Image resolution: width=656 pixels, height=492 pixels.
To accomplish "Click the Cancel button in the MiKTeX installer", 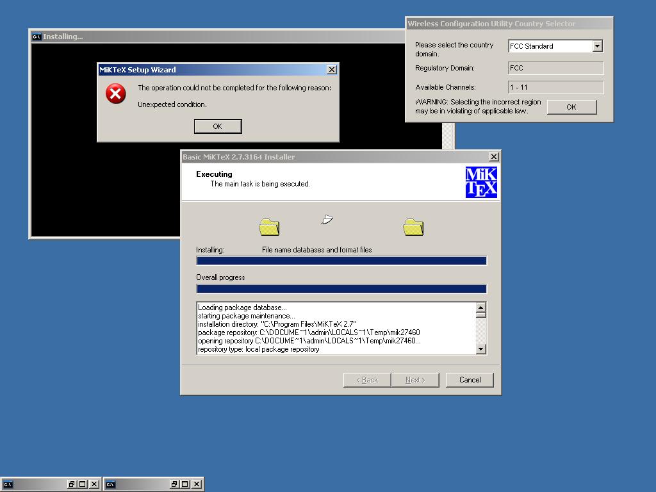I will point(470,380).
